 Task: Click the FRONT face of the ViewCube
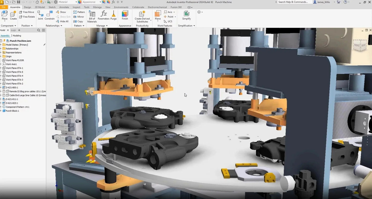coord(357,45)
